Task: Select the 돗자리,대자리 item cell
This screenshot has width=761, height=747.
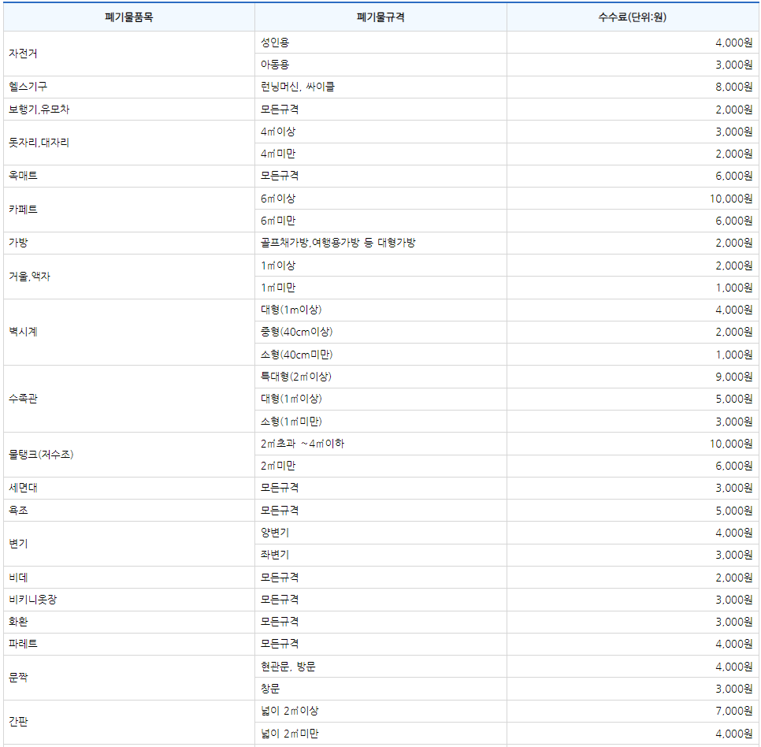Action: (129, 143)
